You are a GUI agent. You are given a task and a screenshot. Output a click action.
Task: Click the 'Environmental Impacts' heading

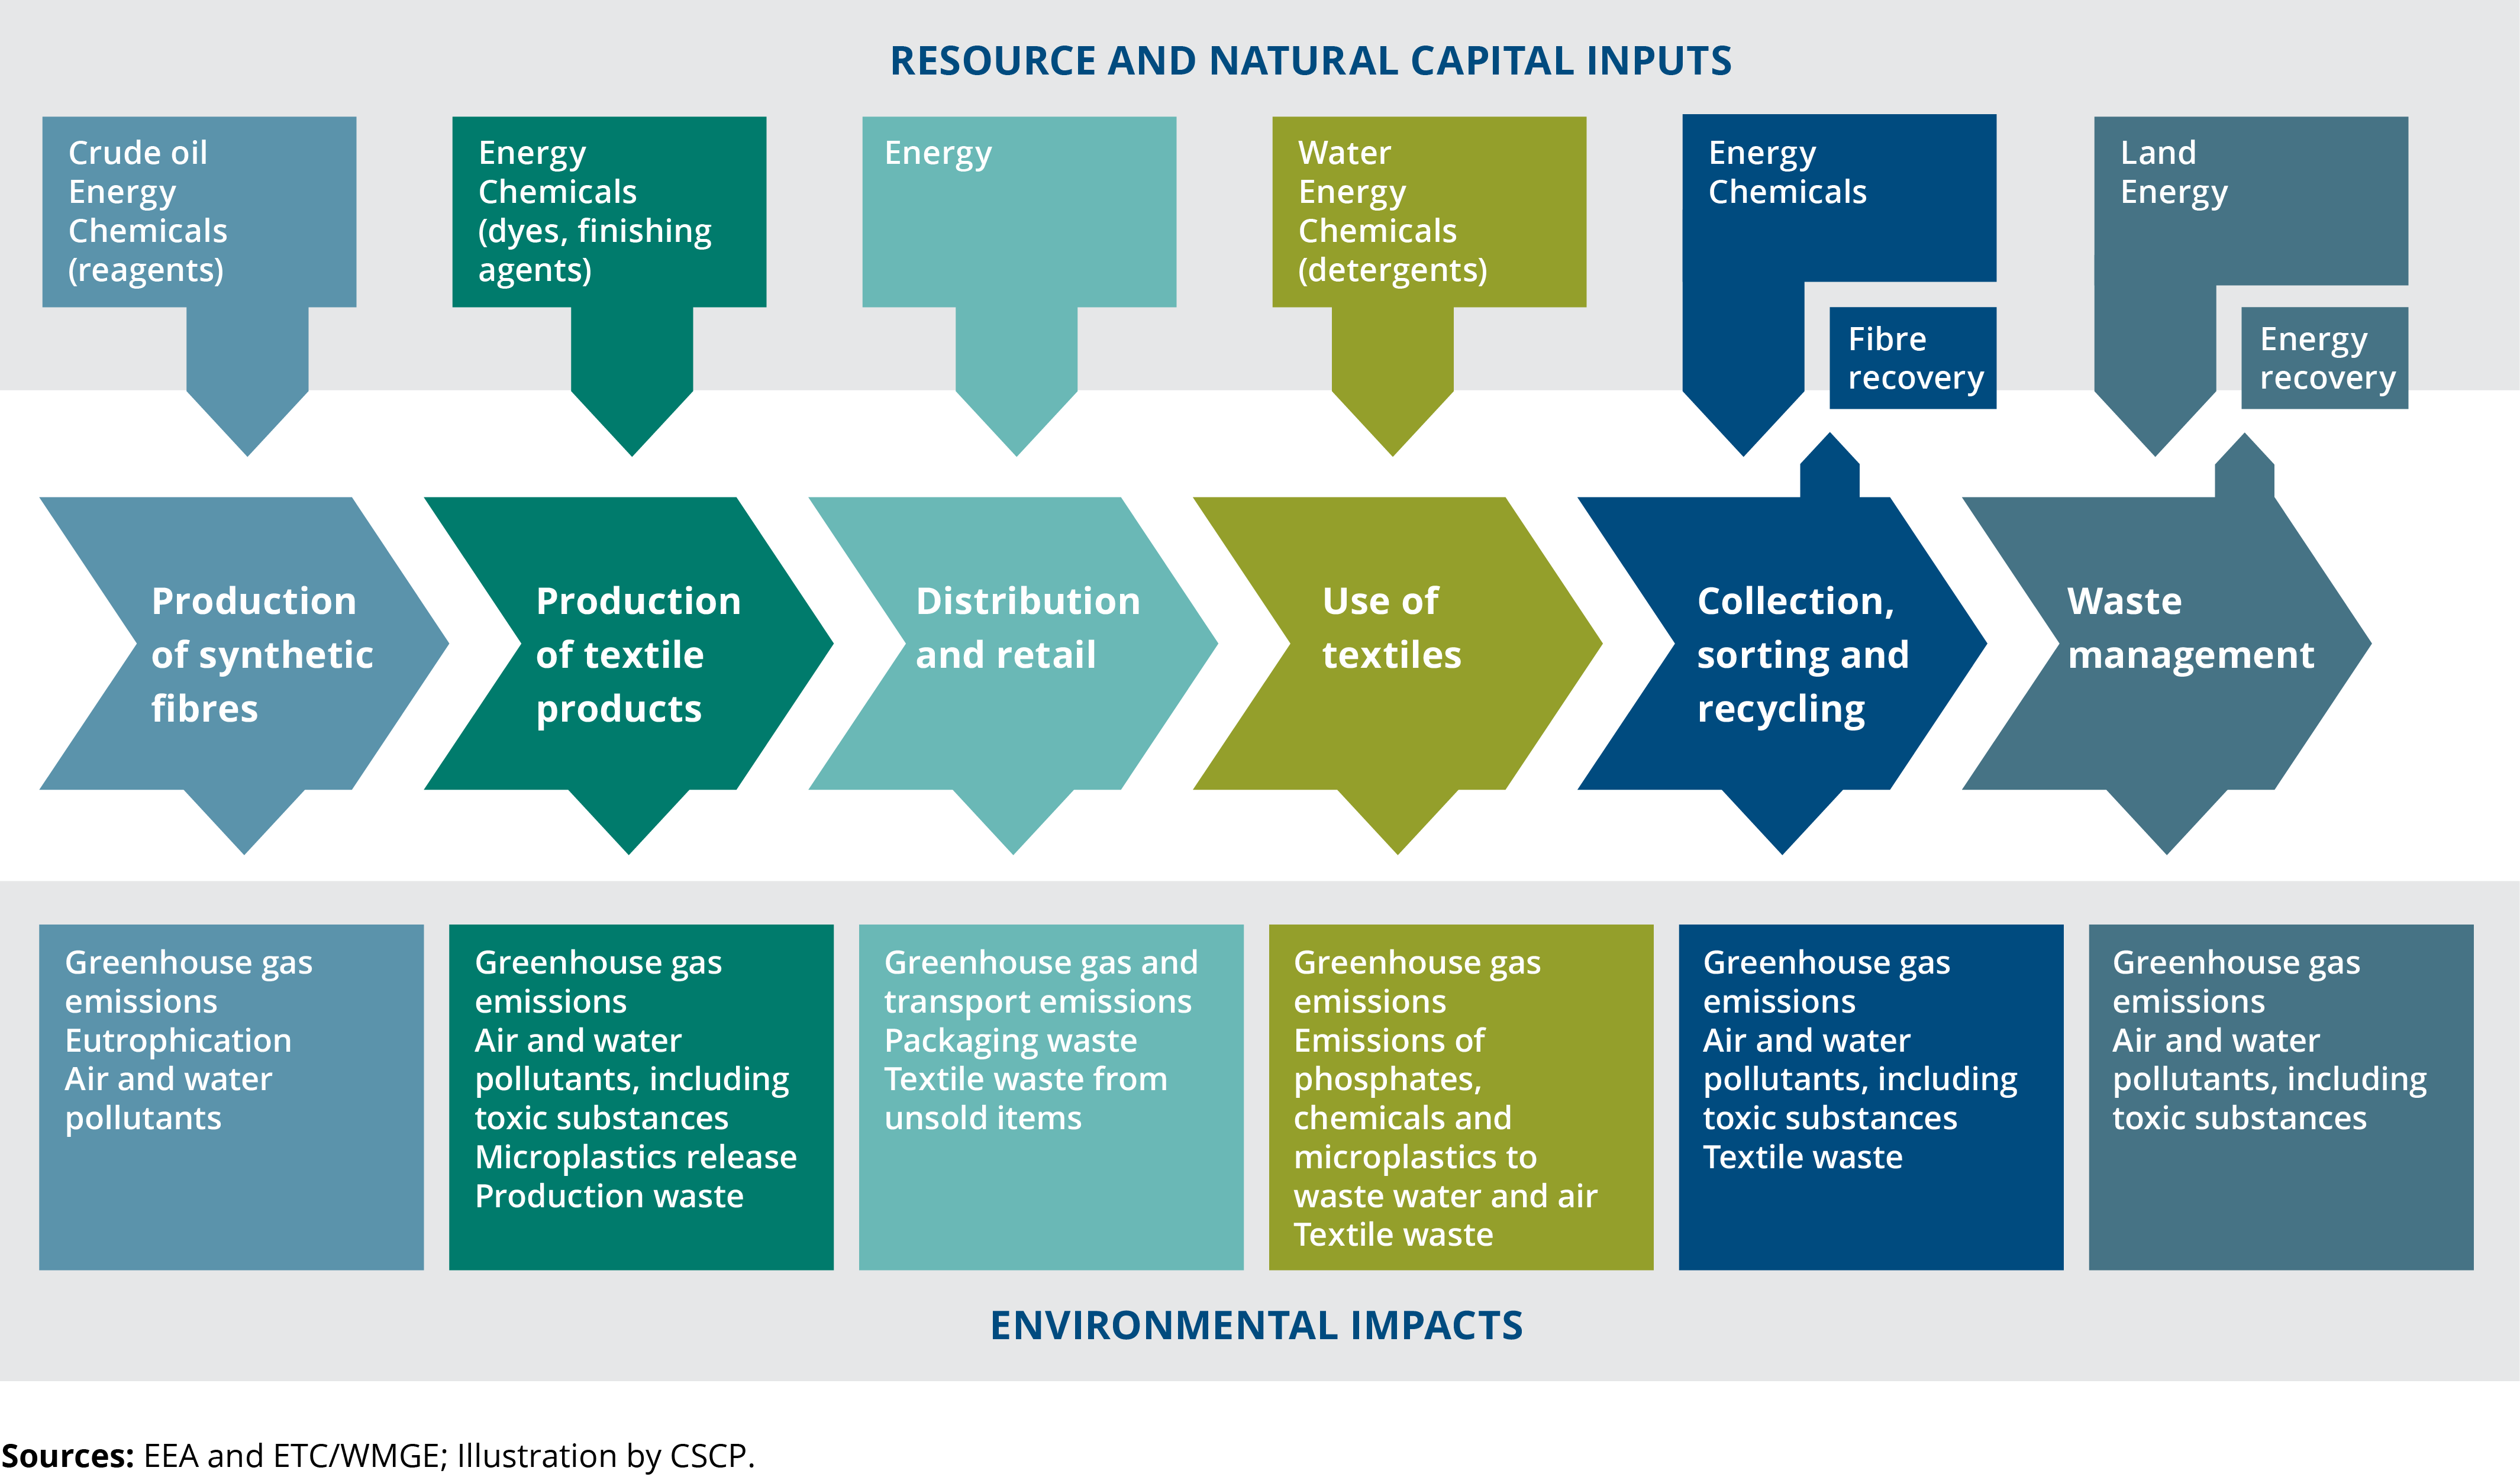point(1257,1325)
